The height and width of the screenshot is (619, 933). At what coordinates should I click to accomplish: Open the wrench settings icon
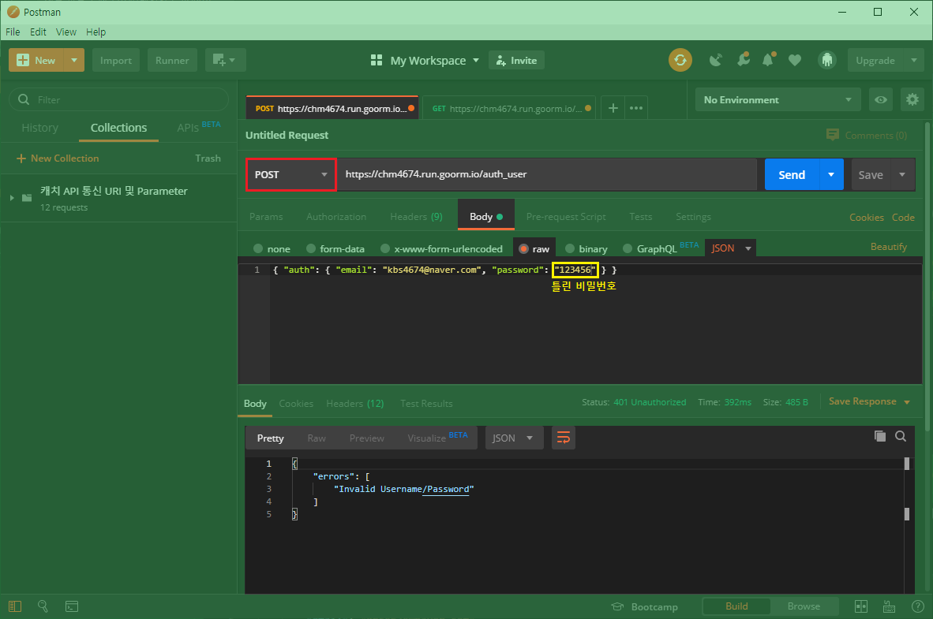(x=744, y=59)
